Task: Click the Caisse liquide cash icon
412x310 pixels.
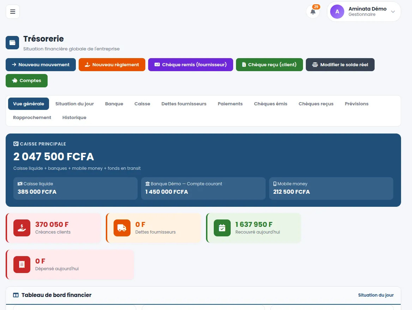Action: coord(20,184)
